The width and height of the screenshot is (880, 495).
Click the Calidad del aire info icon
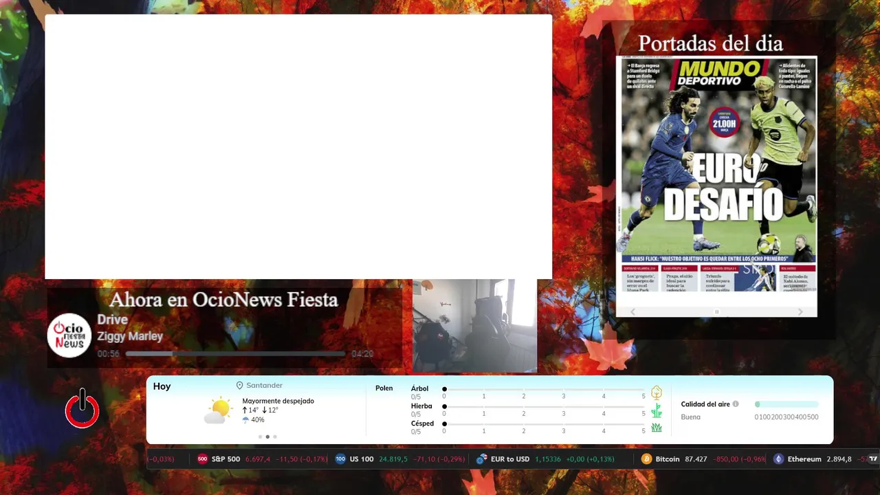tap(736, 404)
